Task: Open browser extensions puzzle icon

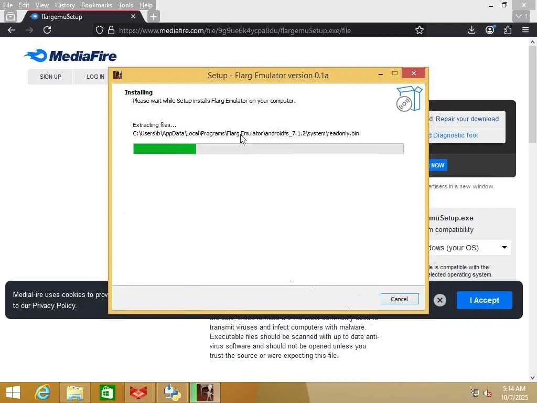Action: [x=508, y=30]
